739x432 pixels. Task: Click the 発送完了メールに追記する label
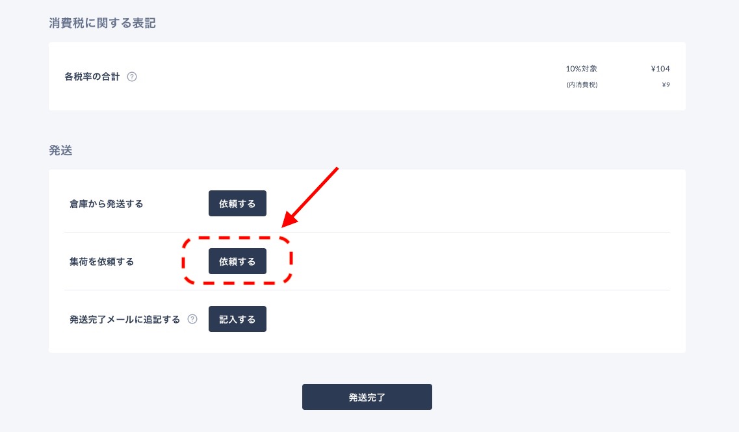tap(125, 320)
